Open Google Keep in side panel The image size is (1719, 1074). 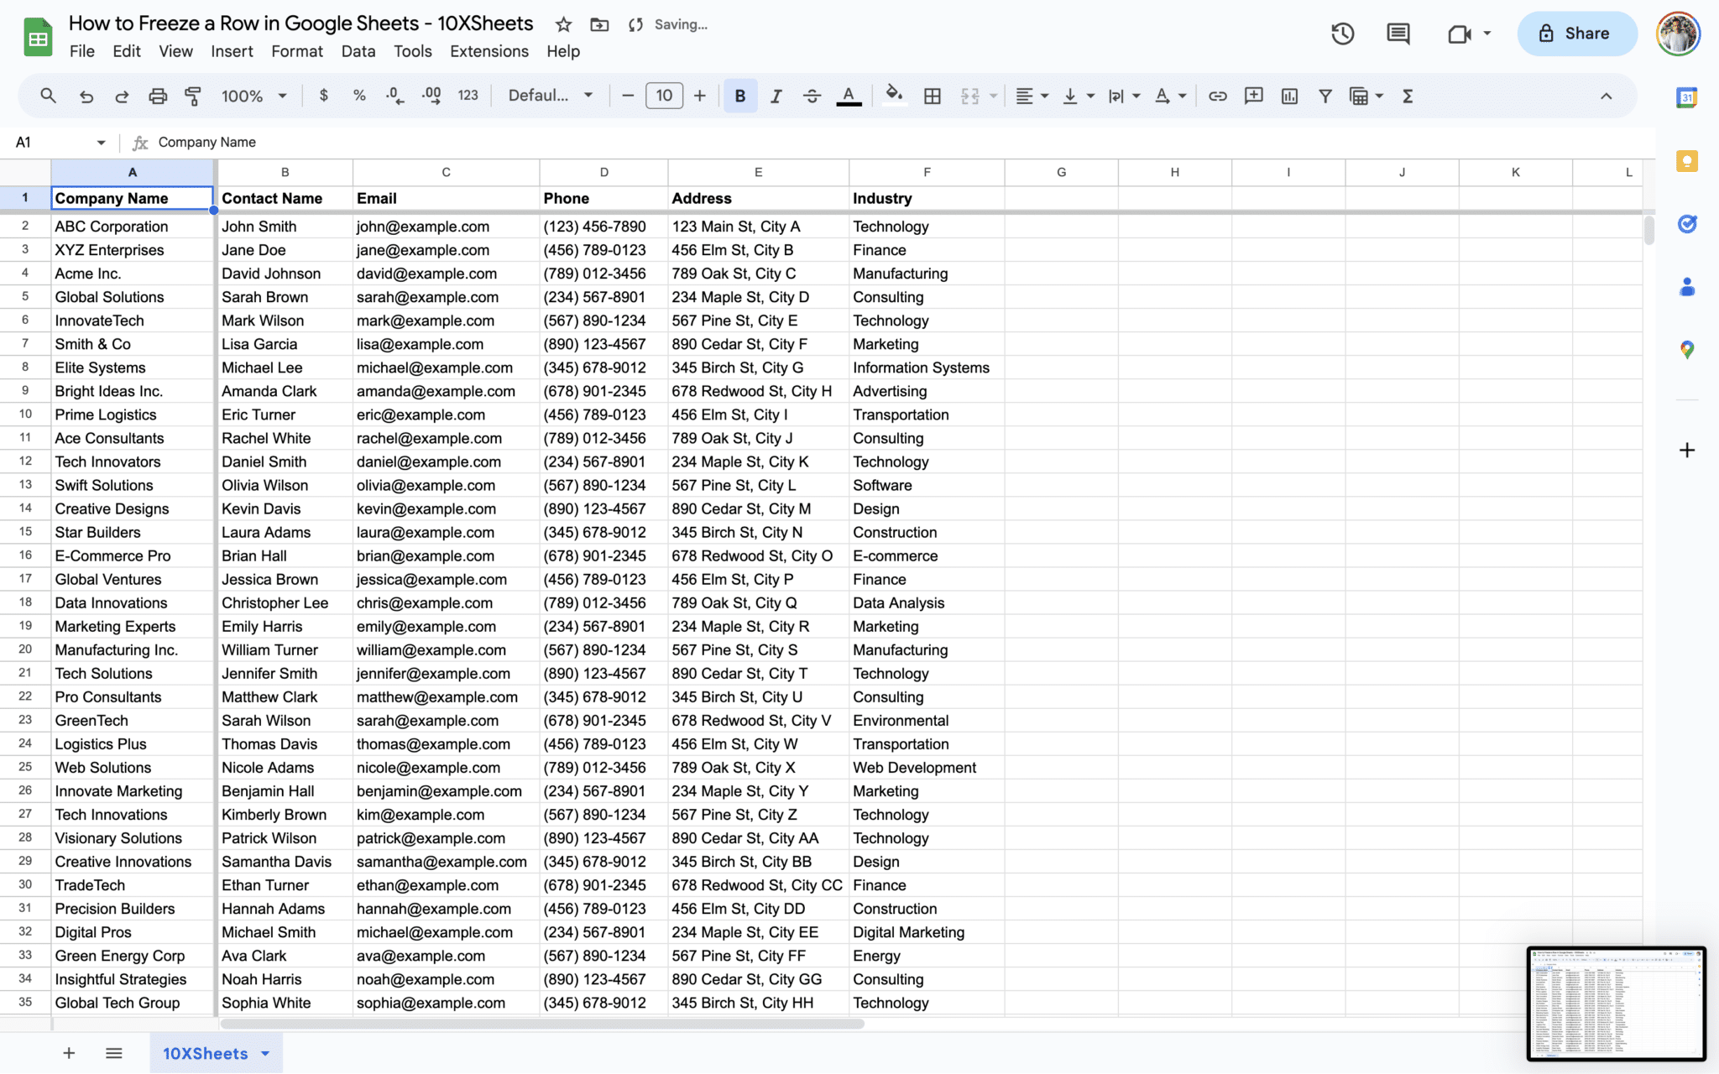click(1686, 161)
